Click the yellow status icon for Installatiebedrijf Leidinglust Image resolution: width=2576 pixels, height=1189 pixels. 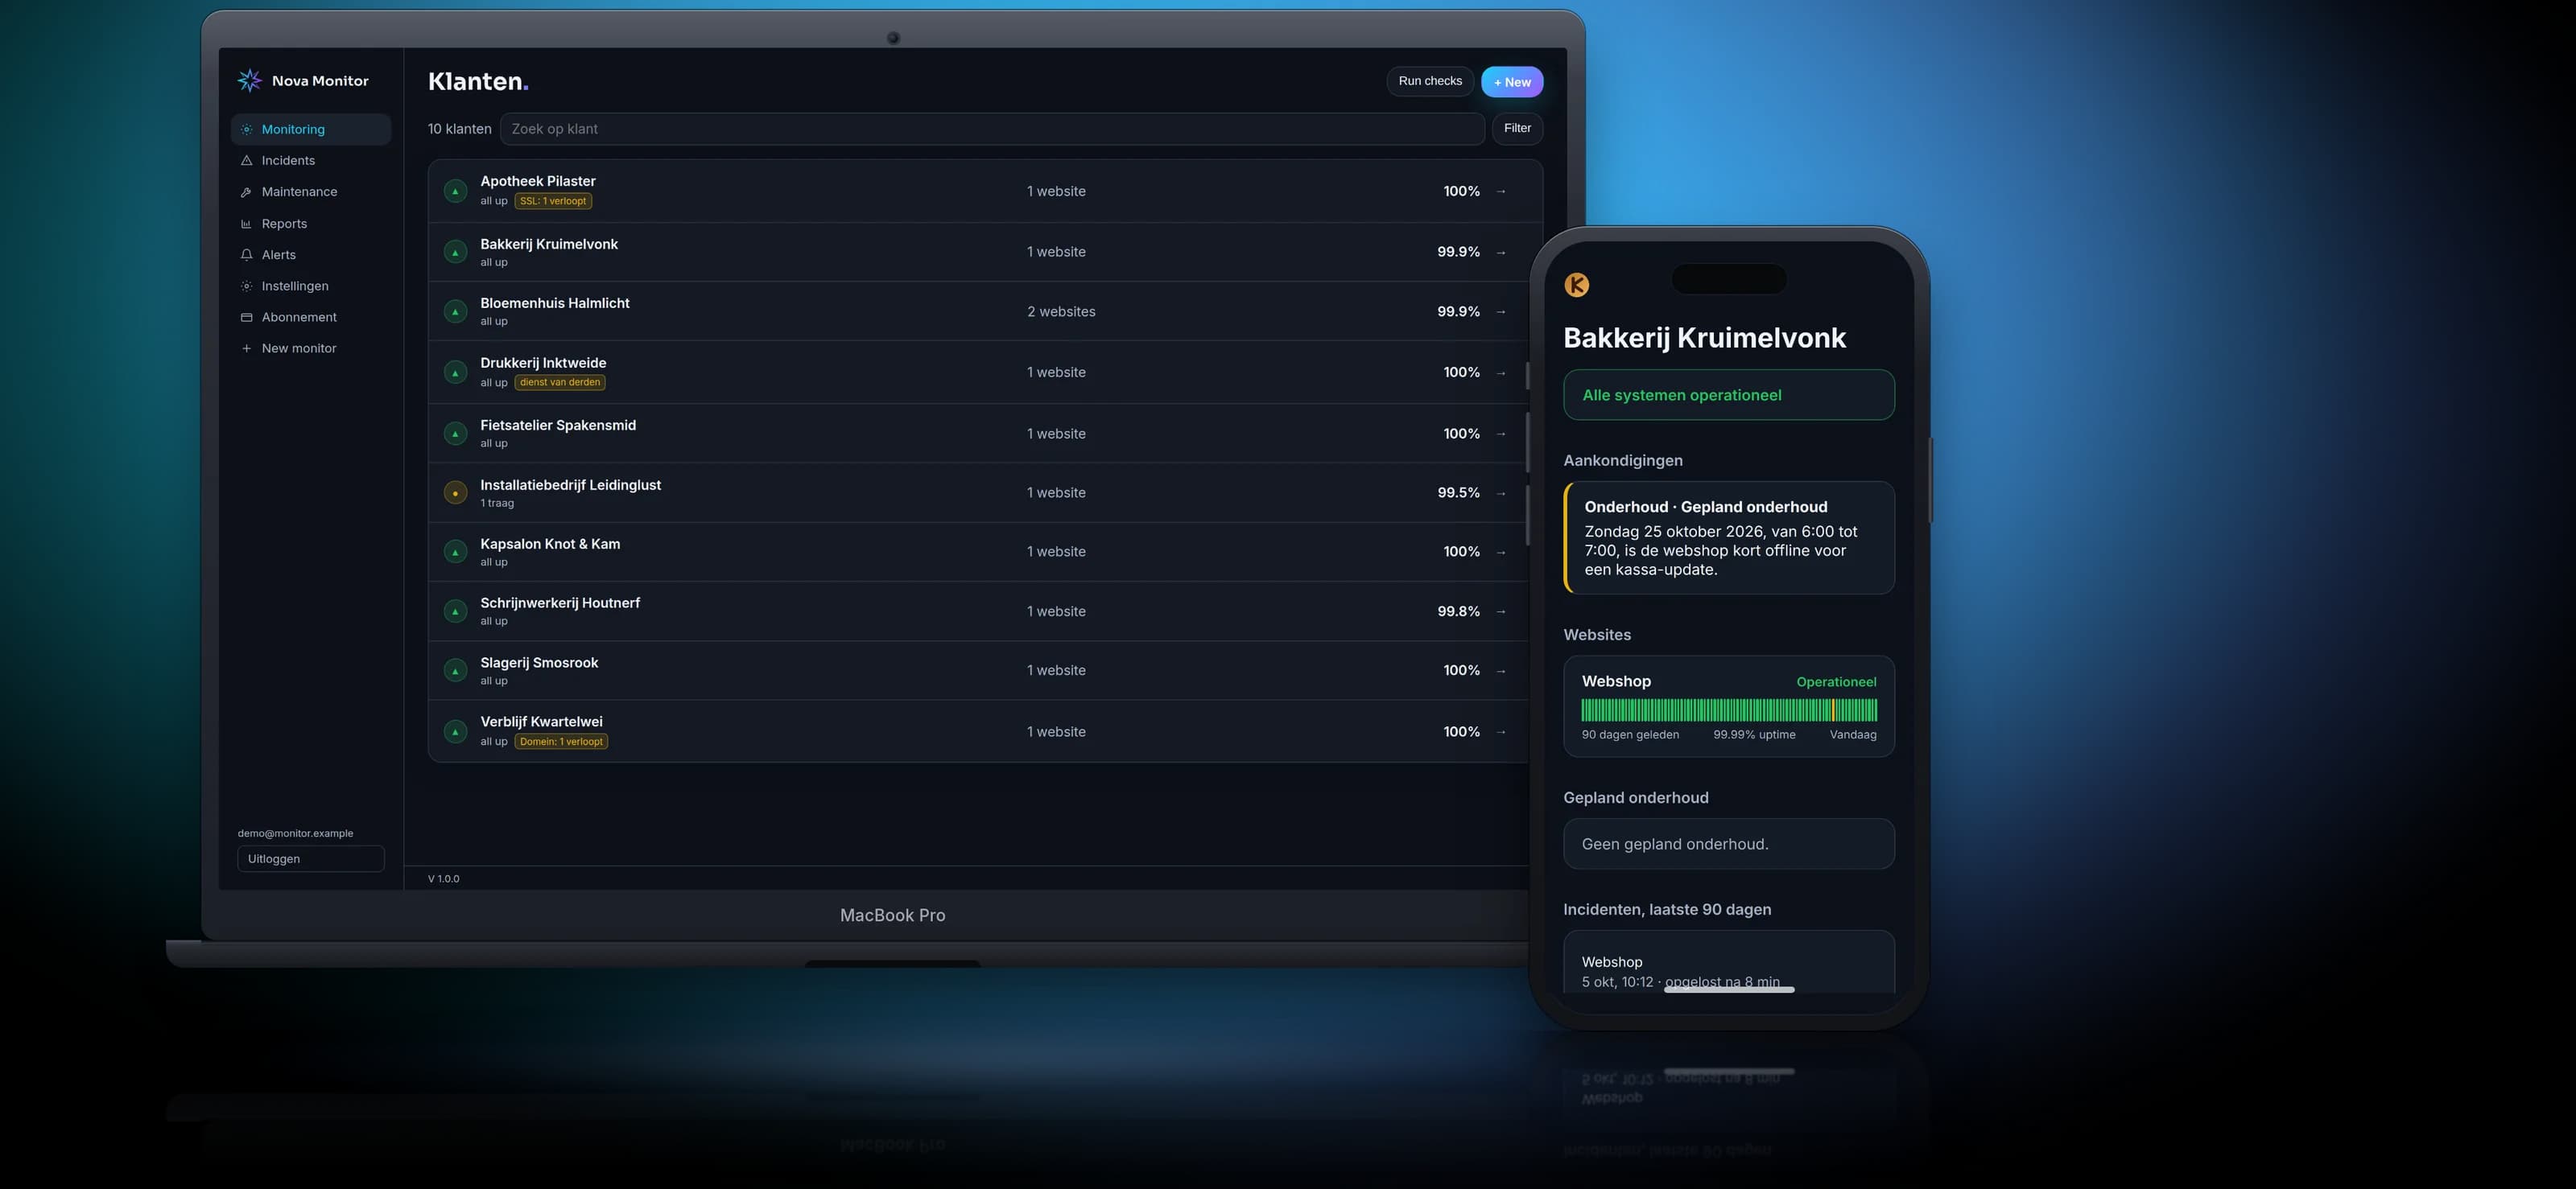point(455,492)
